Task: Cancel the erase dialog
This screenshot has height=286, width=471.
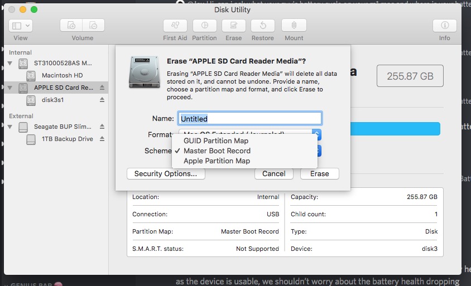Action: pos(273,174)
